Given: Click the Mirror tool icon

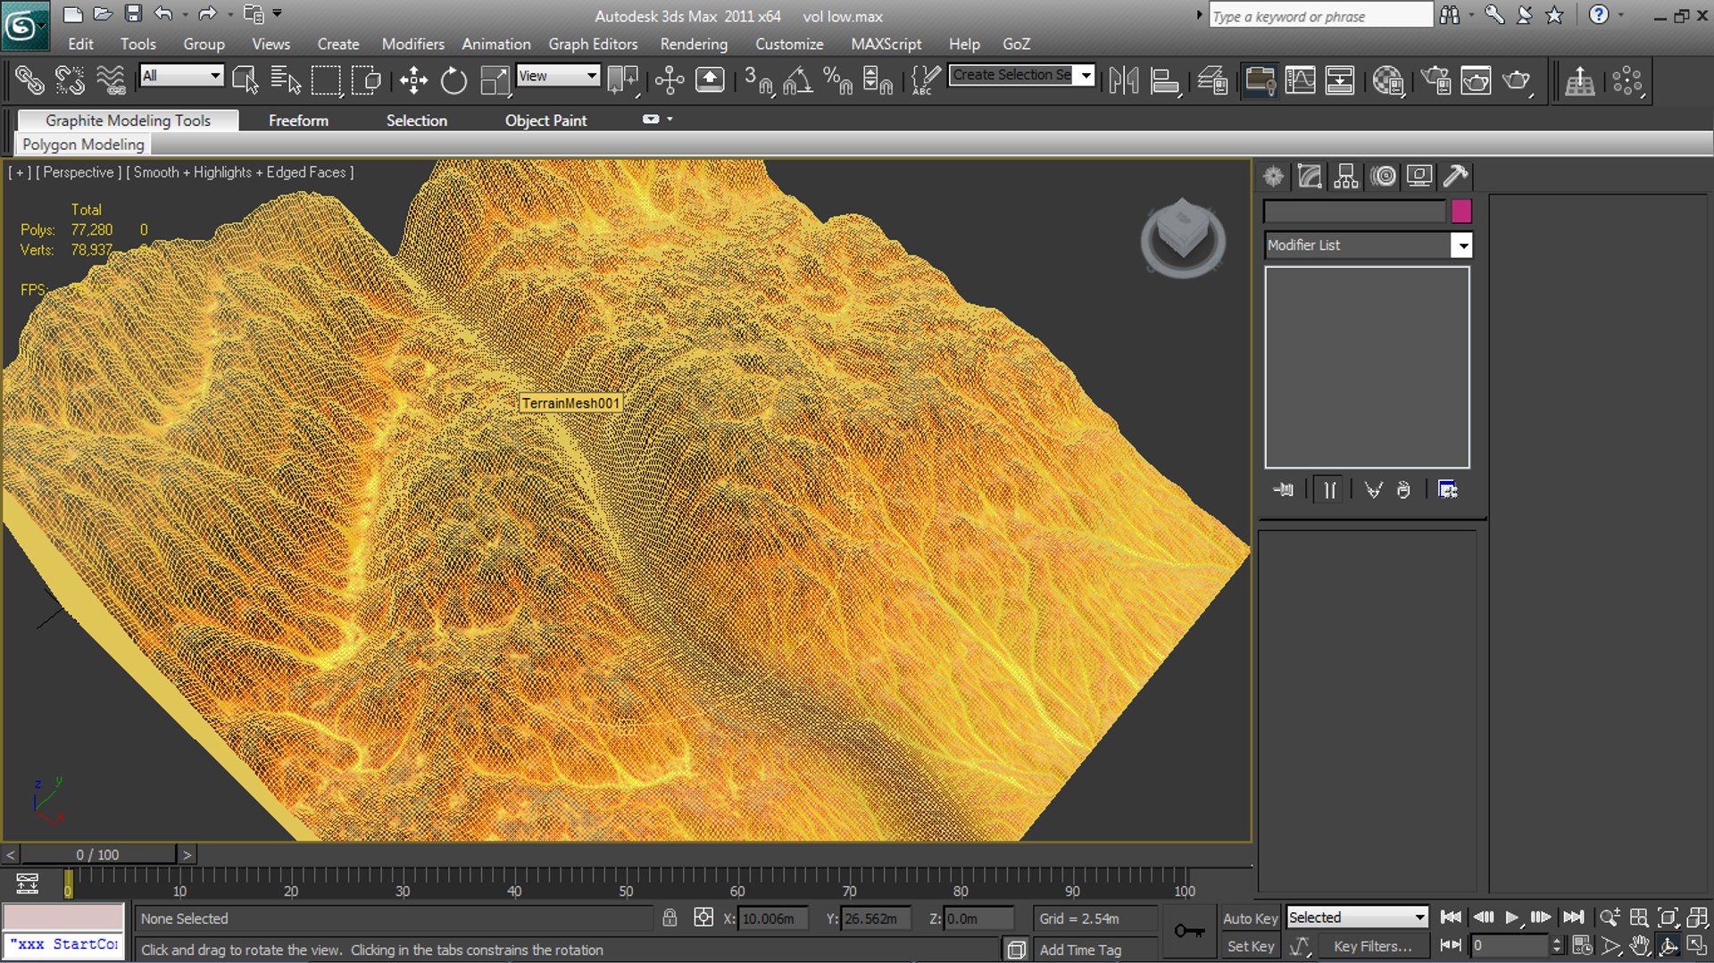Looking at the screenshot, I should [1123, 80].
